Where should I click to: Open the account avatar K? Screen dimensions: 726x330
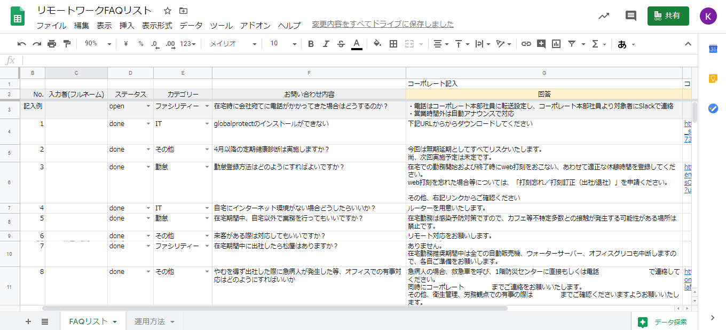(x=708, y=16)
